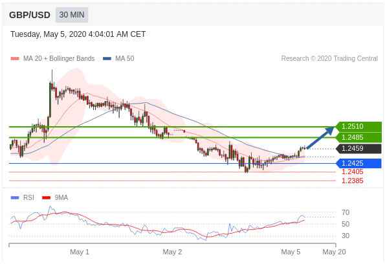Screen dimensions: 385x266
Task: Click the May 5 date axis marker
Action: click(291, 252)
